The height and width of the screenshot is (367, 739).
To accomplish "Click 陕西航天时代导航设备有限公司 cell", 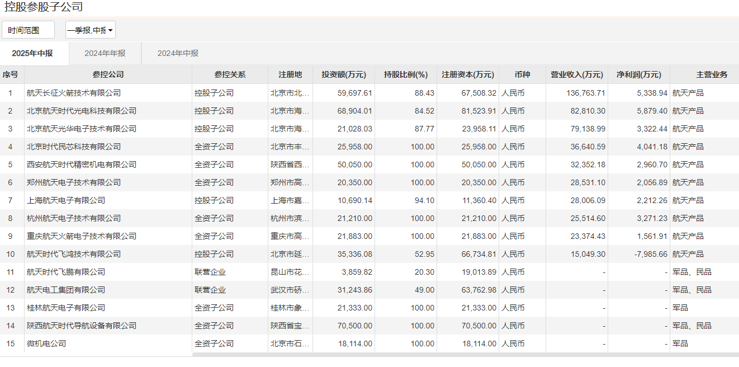I will click(x=82, y=326).
